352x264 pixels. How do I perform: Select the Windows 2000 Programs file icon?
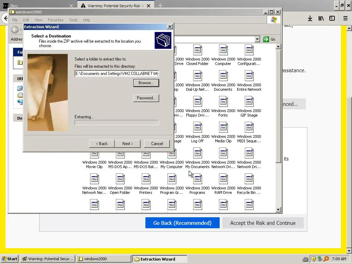coord(197,179)
